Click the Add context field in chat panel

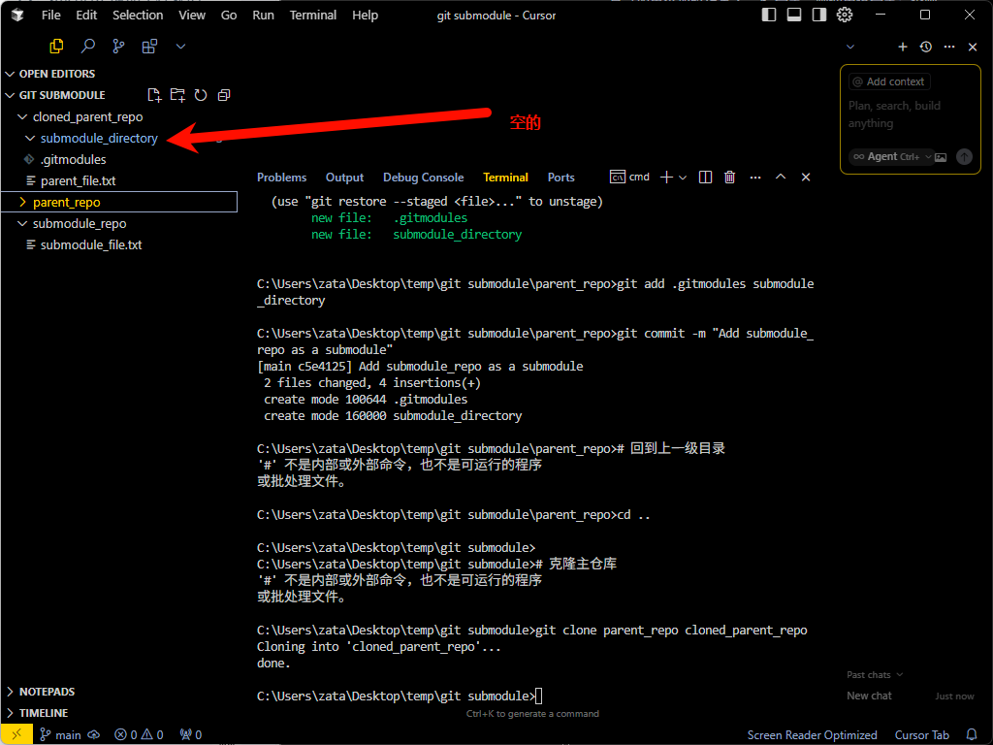pyautogui.click(x=888, y=81)
